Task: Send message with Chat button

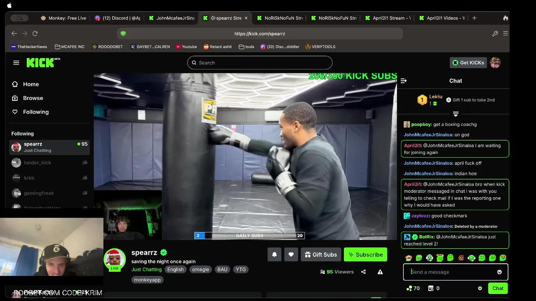Action: [498, 288]
